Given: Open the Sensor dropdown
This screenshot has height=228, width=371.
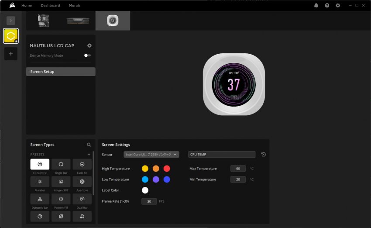Looking at the screenshot, I should [x=151, y=154].
